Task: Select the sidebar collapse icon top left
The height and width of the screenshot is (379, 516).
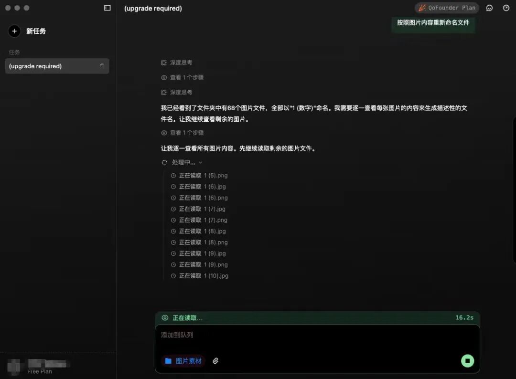Action: tap(107, 8)
